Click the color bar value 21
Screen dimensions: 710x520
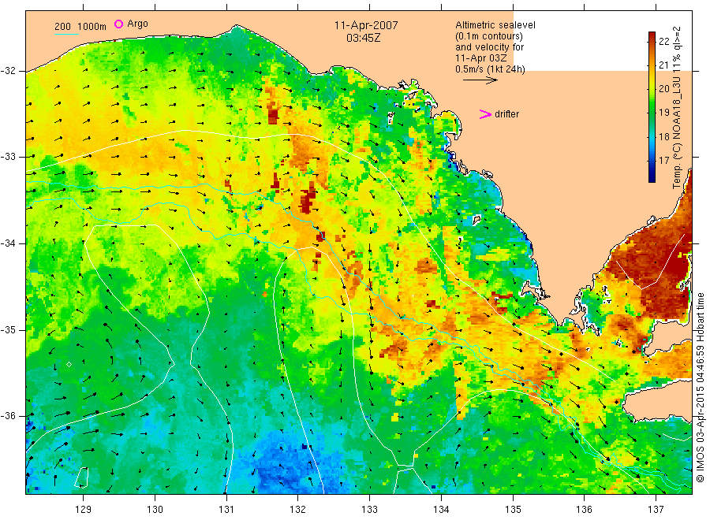tap(663, 65)
